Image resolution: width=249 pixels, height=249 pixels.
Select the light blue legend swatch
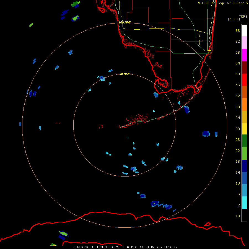(x=244, y=190)
